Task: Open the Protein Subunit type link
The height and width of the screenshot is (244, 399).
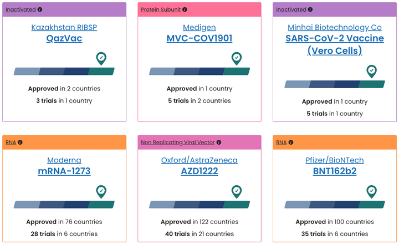Action: point(161,9)
